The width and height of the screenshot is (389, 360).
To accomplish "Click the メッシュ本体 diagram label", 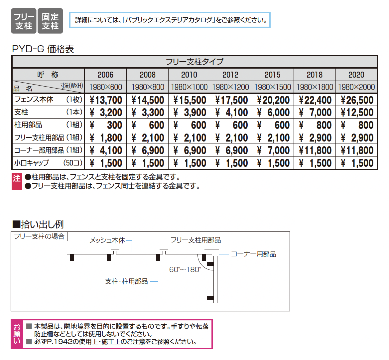I will click(107, 240).
